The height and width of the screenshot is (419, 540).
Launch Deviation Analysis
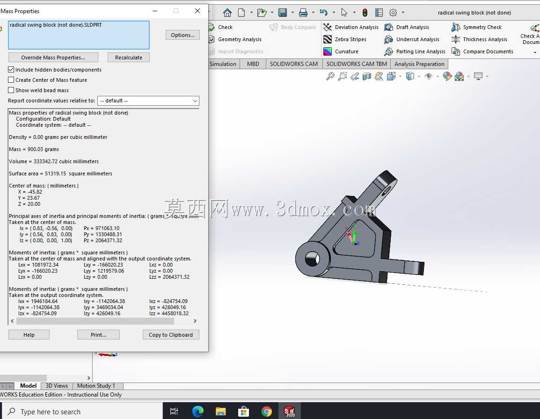(351, 27)
